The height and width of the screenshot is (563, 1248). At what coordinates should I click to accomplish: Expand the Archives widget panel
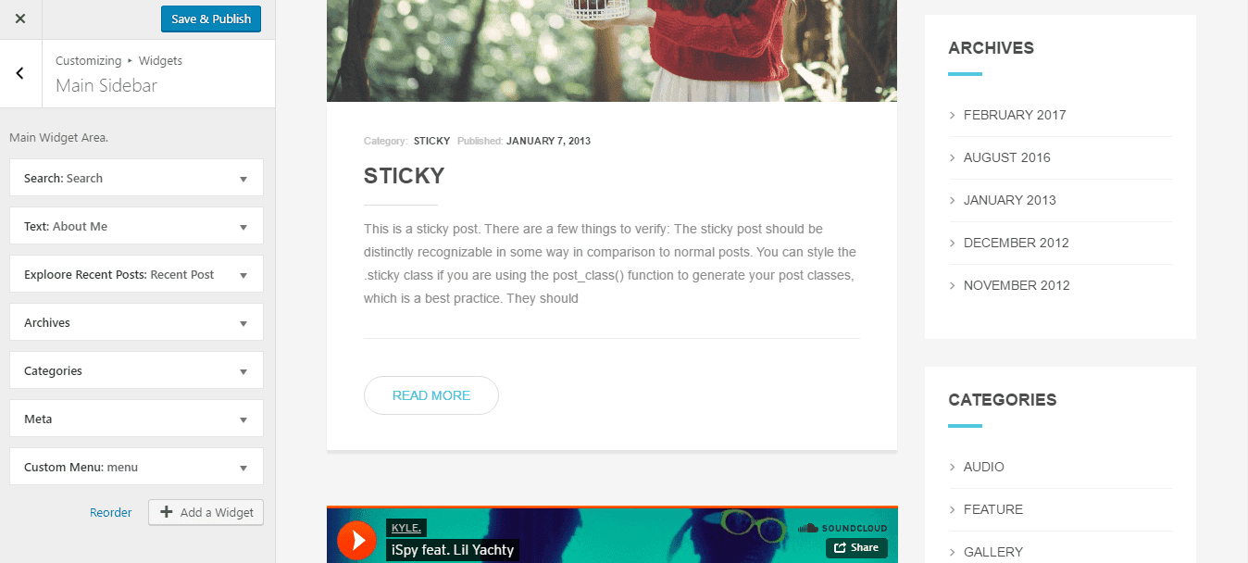136,322
